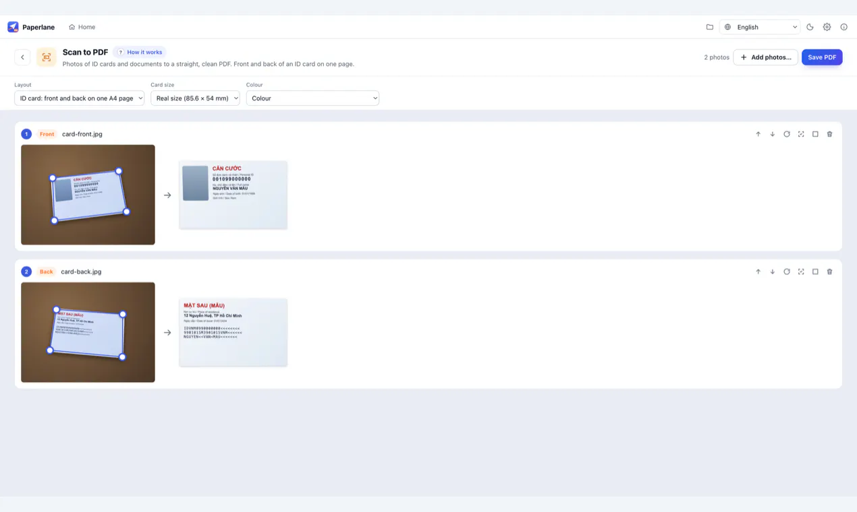Move card-front.jpg up with arrow icon

click(x=758, y=134)
